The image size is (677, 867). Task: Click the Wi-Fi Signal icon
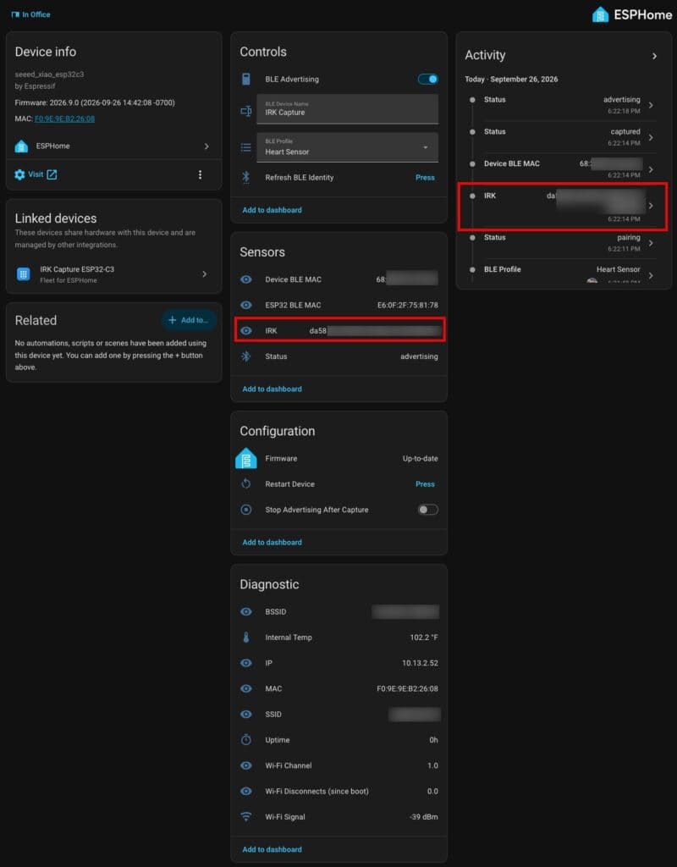tap(246, 817)
